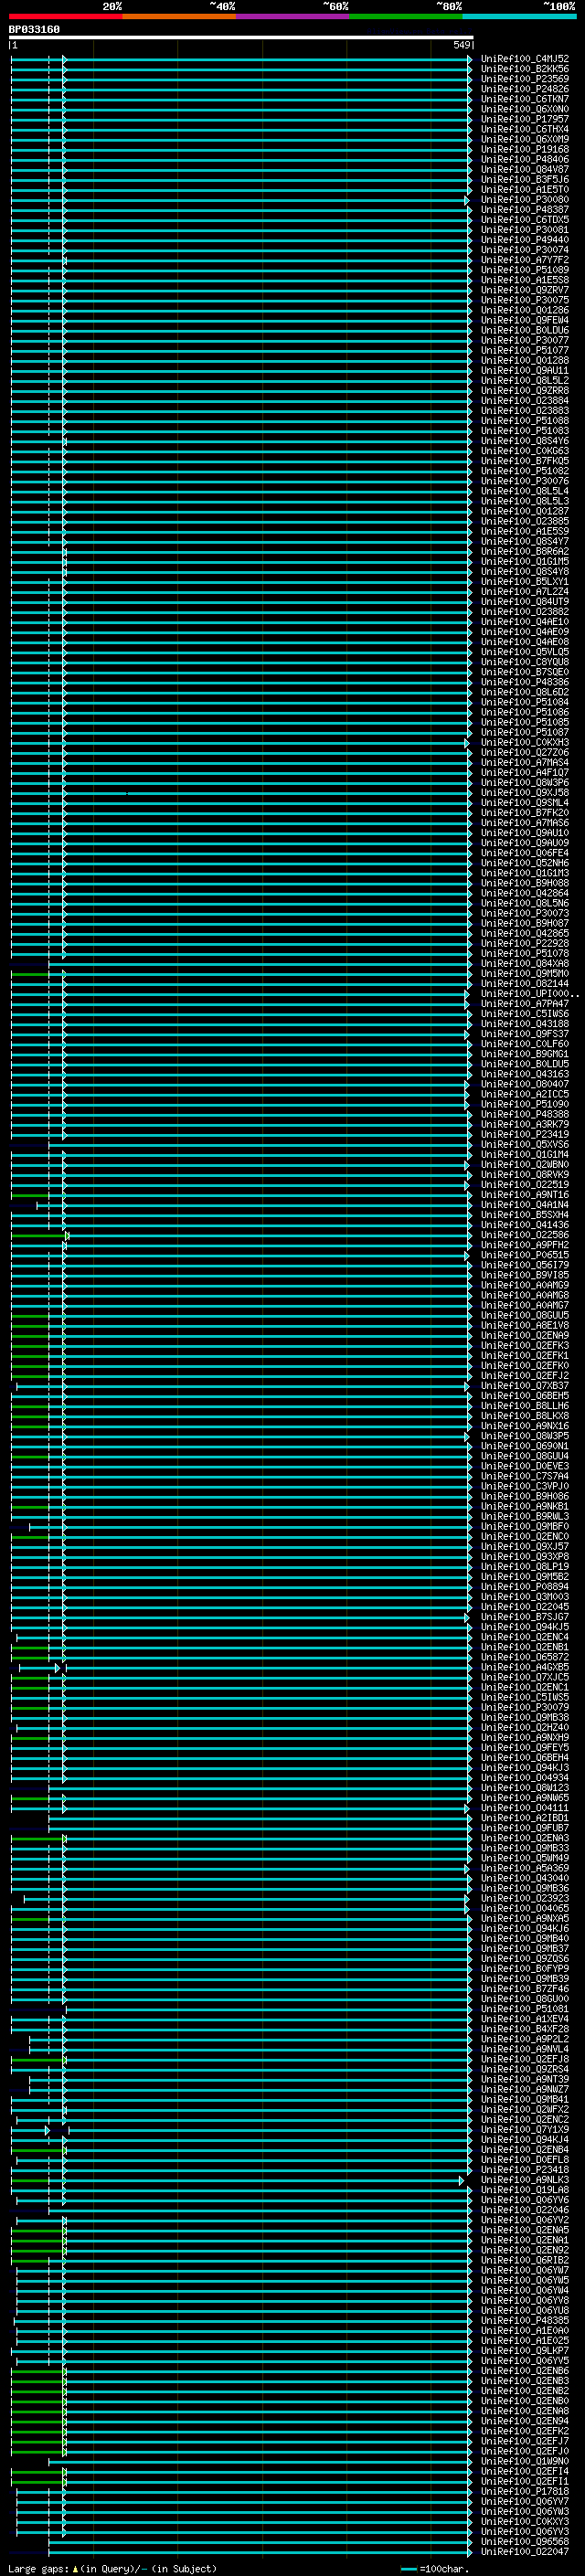Click the label UniRef100_A3RK79
Image resolution: width=585 pixels, height=2576 pixels.
coord(524,1124)
